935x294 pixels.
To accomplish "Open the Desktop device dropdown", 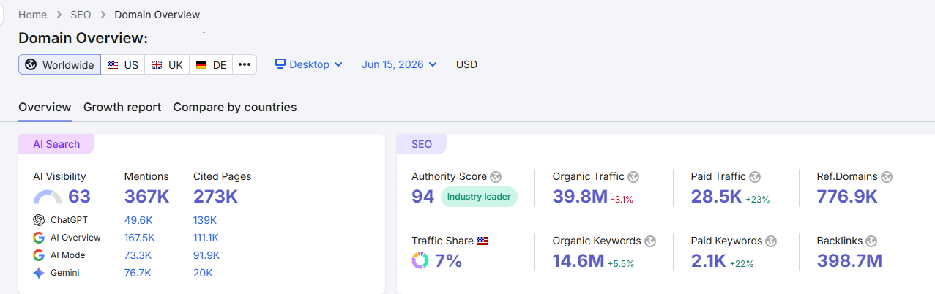I will pyautogui.click(x=309, y=64).
